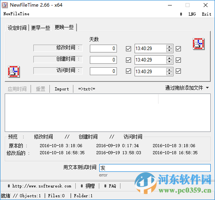Switch to the 设定时间 tab
This screenshot has height=200, width=215.
click(x=17, y=28)
